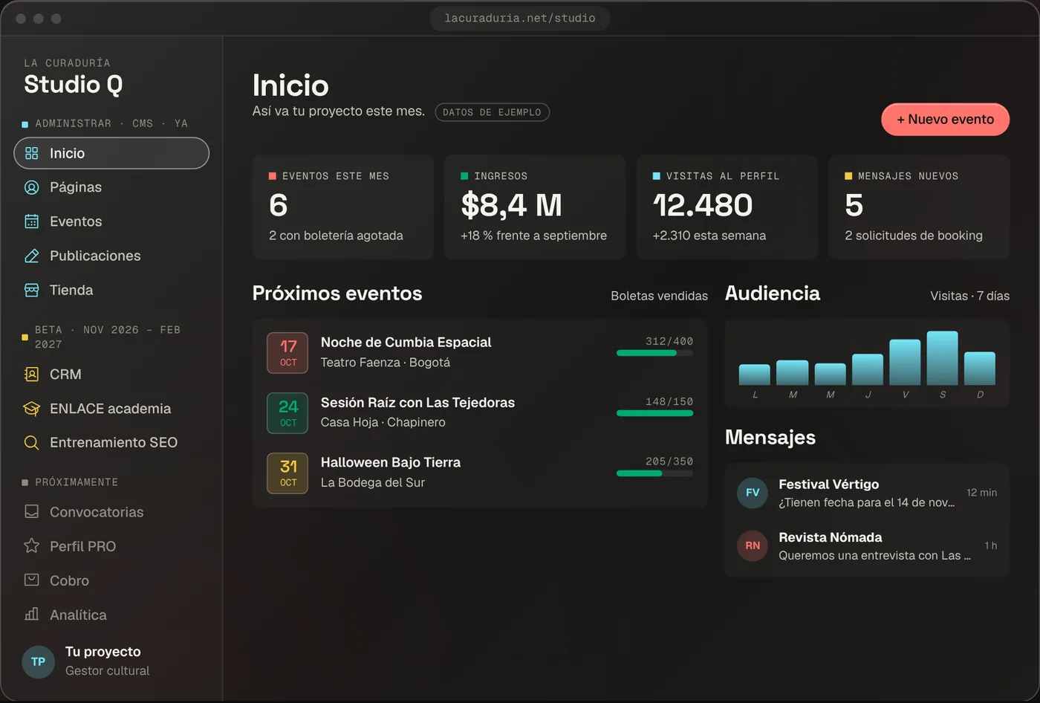Click the TP avatar for Tu proyecto
The image size is (1040, 703).
click(x=39, y=661)
